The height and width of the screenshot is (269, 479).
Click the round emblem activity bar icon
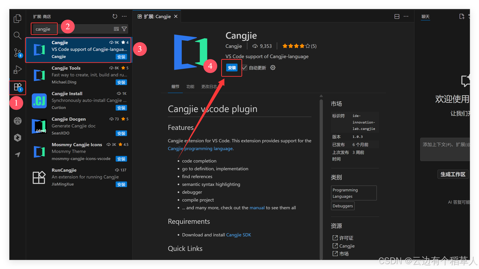tap(18, 121)
